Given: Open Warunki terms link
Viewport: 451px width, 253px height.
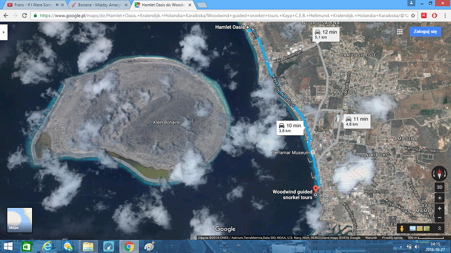Looking at the screenshot, I should [x=371, y=238].
